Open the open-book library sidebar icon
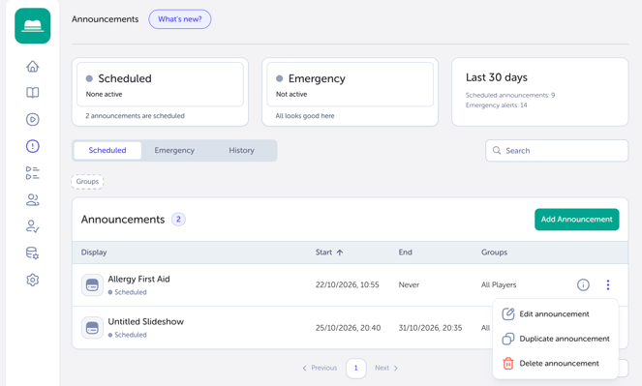Image resolution: width=642 pixels, height=386 pixels. [x=32, y=93]
